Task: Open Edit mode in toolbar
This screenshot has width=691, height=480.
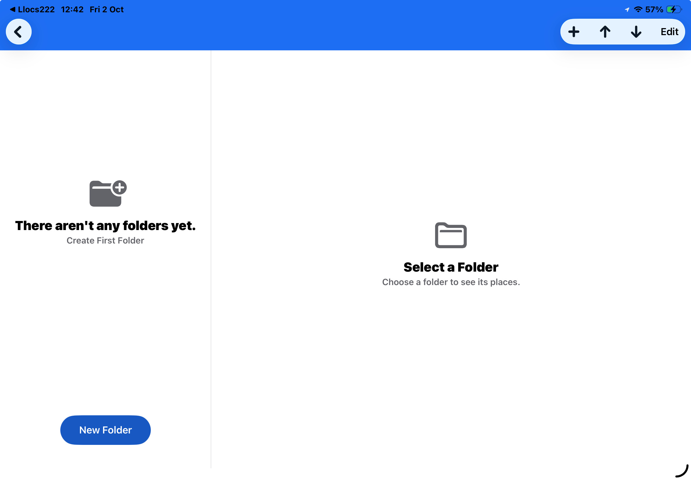Action: coord(669,32)
